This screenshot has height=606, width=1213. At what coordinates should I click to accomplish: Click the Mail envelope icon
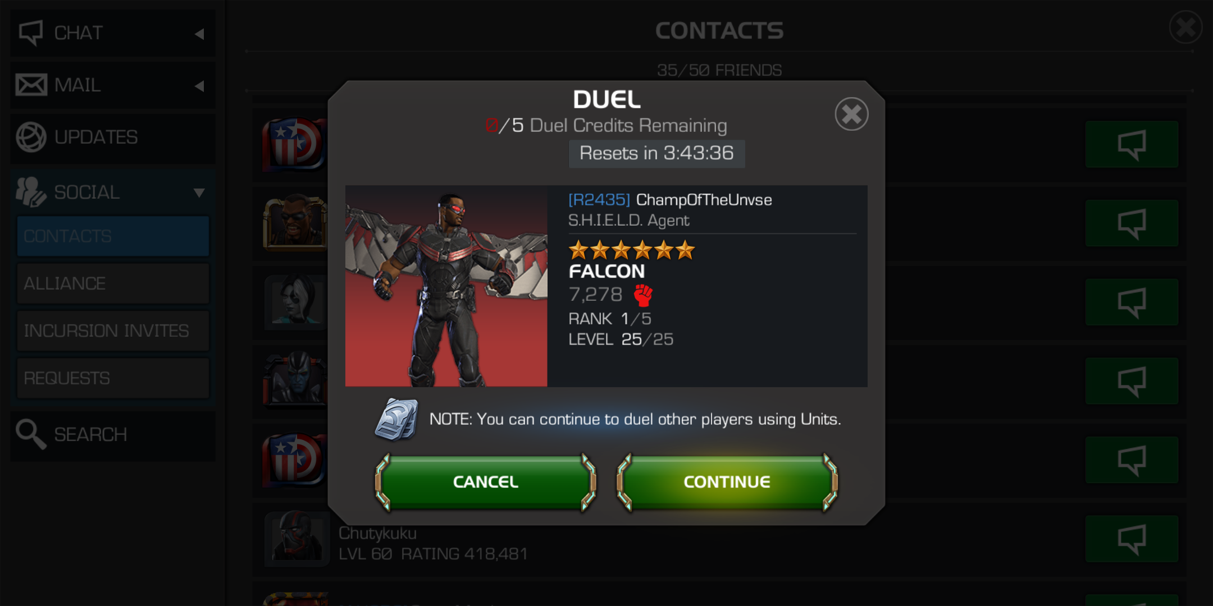[x=31, y=85]
